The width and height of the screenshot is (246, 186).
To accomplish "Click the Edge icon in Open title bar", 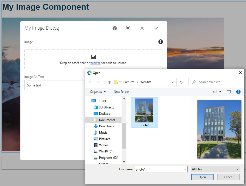I will 89,73.
